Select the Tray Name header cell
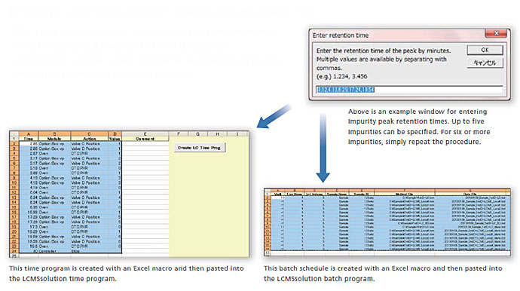520x291 pixels. (294, 194)
